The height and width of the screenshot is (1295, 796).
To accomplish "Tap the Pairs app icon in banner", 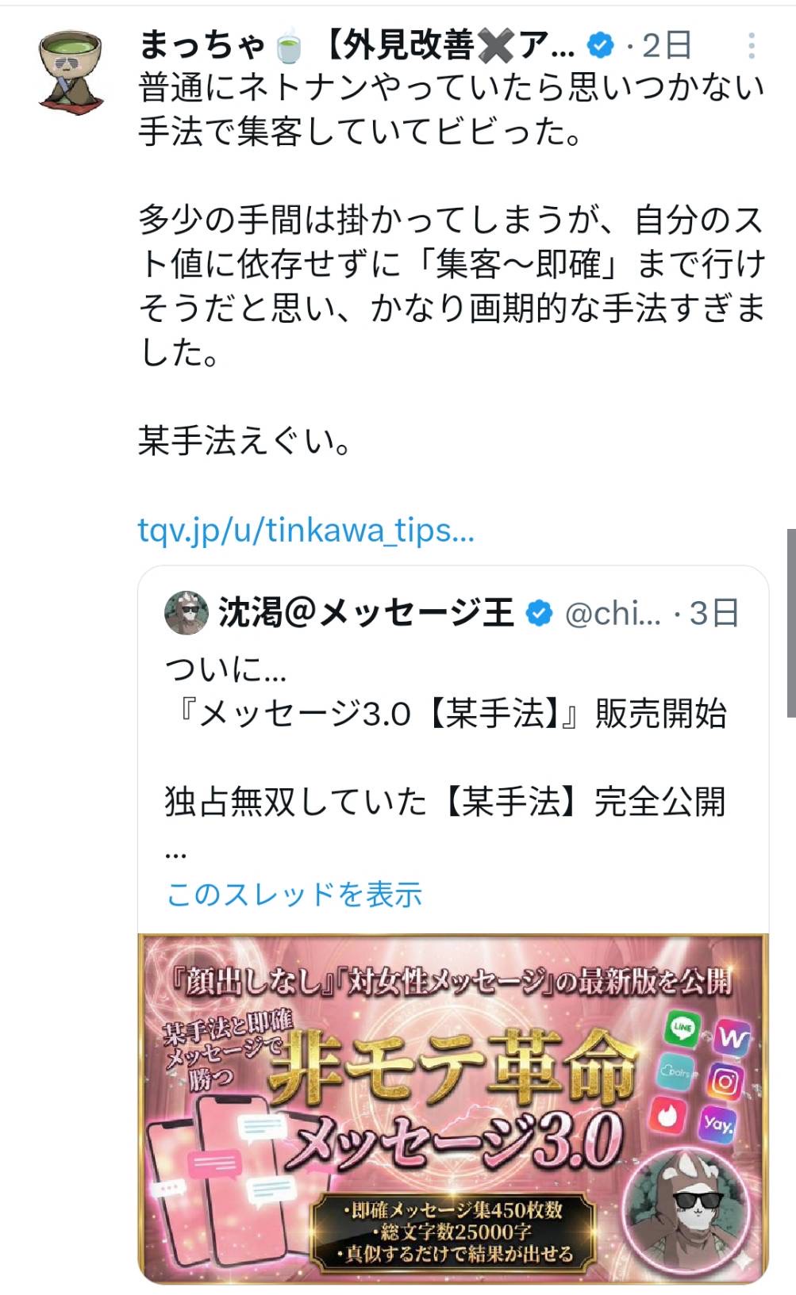I will 674,1072.
